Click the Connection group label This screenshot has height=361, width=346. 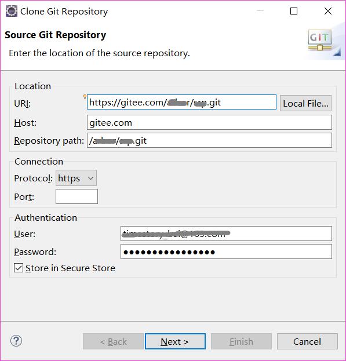click(x=39, y=162)
